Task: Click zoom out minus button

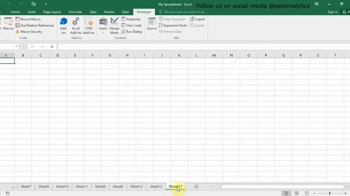Action: (314, 193)
